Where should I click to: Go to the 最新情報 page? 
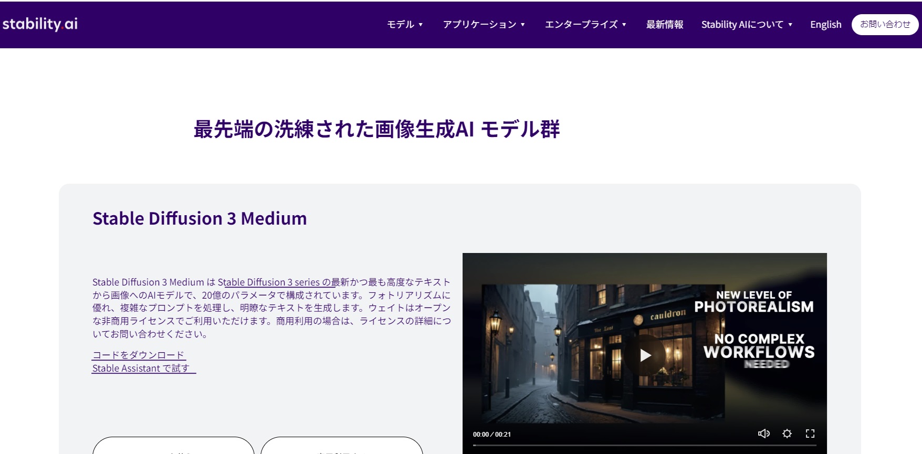pos(665,25)
